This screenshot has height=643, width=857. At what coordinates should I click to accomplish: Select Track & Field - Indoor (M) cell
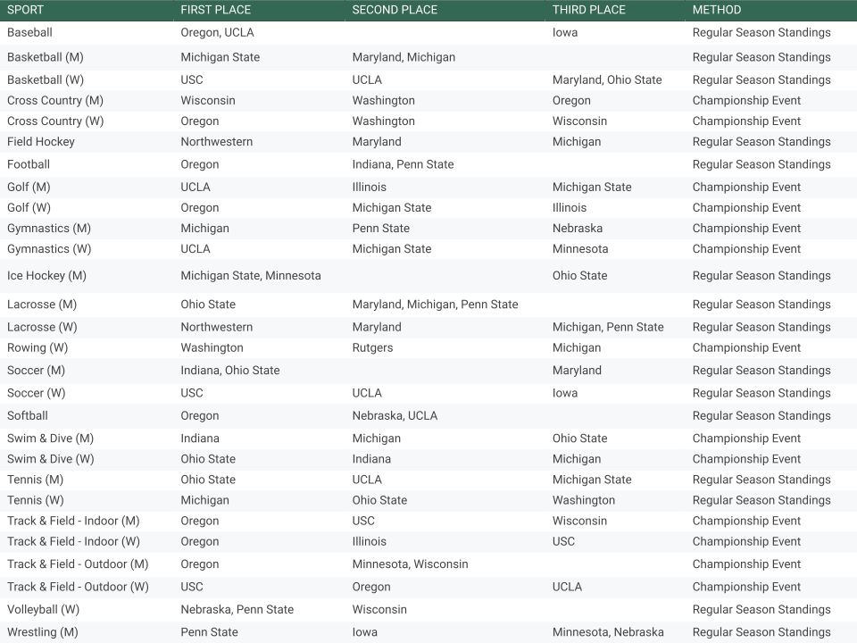click(x=73, y=521)
